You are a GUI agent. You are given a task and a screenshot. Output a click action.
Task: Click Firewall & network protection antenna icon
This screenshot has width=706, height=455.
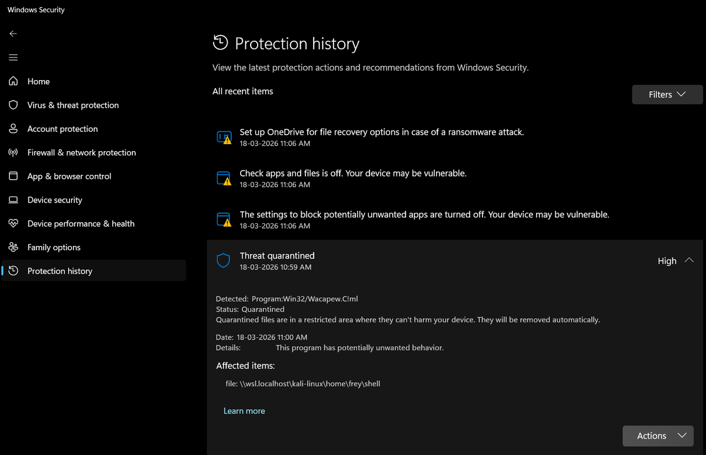pyautogui.click(x=13, y=152)
